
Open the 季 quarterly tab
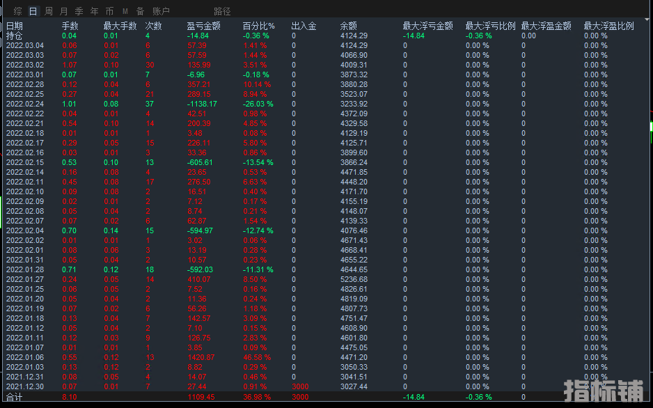[x=79, y=11]
